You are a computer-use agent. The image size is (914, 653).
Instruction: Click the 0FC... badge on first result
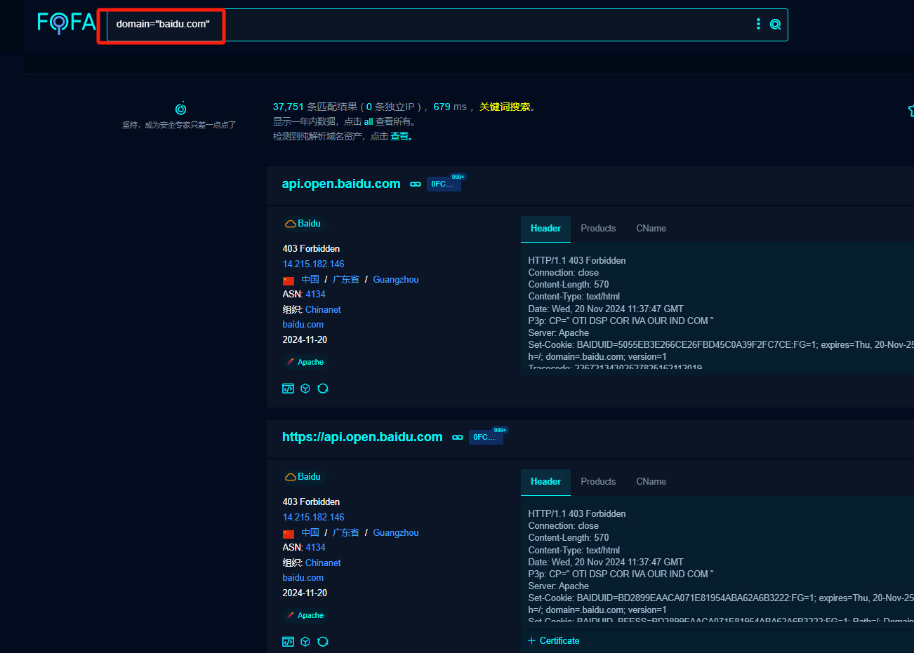pos(444,184)
